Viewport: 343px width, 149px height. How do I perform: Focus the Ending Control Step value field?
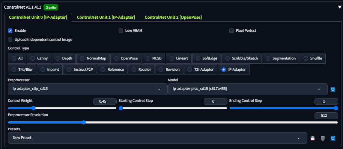tap(326, 101)
